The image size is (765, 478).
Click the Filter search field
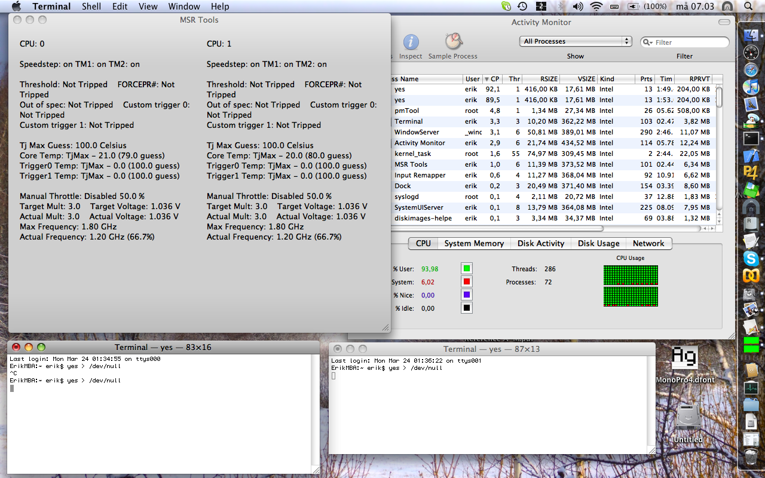685,42
